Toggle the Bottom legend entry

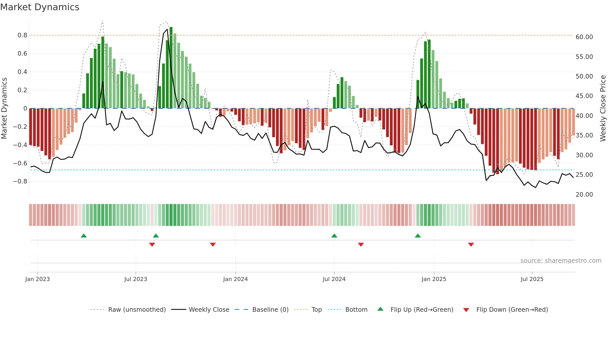coord(347,309)
